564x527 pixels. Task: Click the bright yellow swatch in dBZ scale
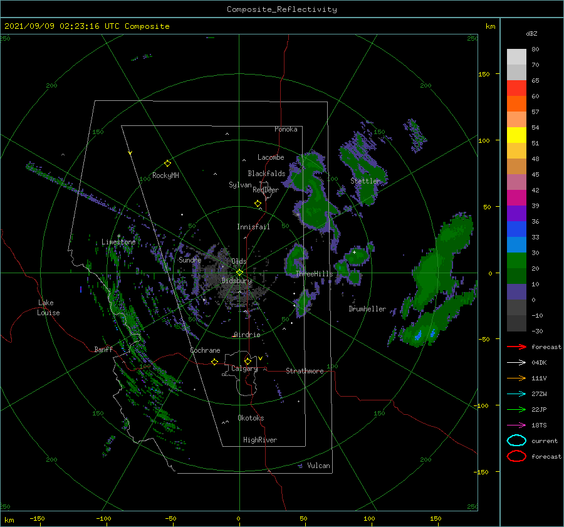tap(516, 135)
